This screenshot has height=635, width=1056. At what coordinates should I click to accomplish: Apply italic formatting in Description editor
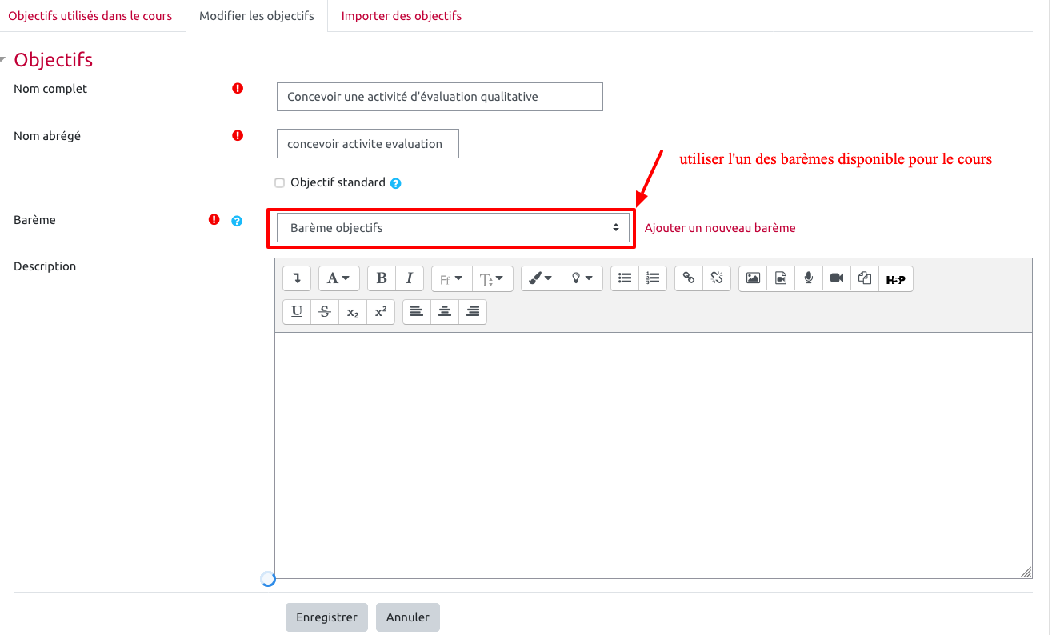tap(409, 278)
